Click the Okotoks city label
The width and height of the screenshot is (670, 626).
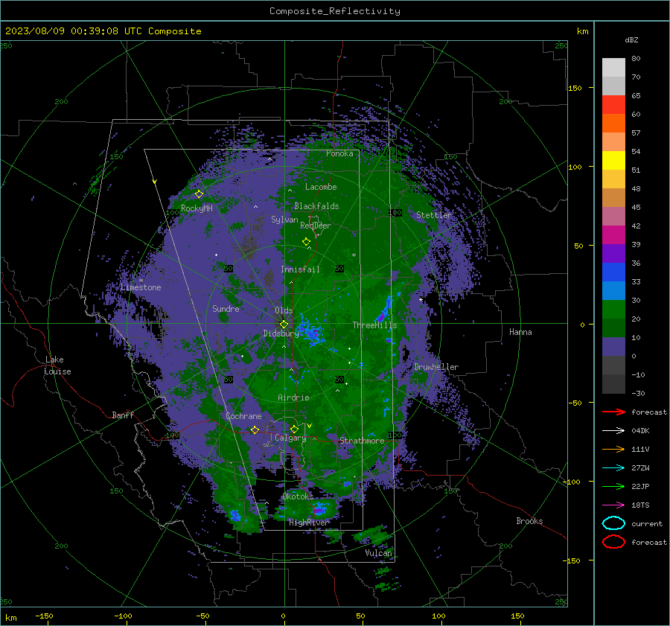pos(298,496)
